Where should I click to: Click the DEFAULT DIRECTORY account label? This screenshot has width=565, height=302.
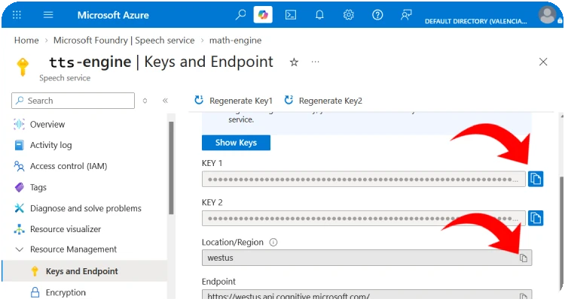tap(475, 21)
